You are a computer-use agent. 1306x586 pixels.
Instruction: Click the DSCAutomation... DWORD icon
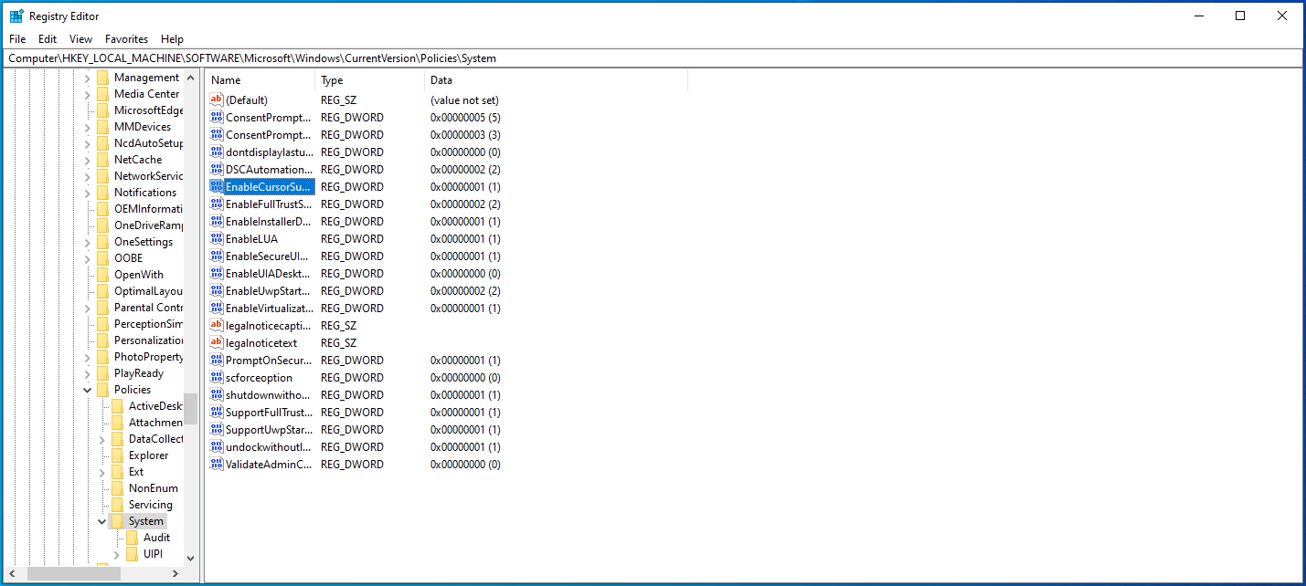click(x=217, y=169)
